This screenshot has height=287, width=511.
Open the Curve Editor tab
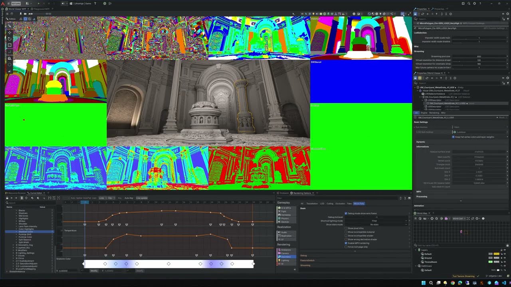coord(36,193)
